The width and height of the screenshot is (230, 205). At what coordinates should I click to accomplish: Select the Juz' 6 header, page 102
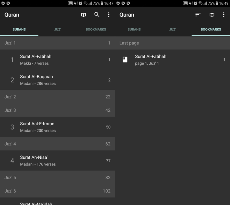[x=57, y=191]
